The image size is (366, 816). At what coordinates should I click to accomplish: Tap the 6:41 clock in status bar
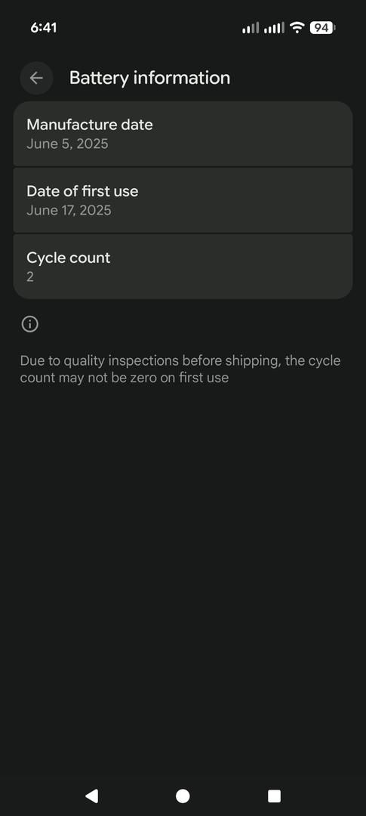pos(44,28)
